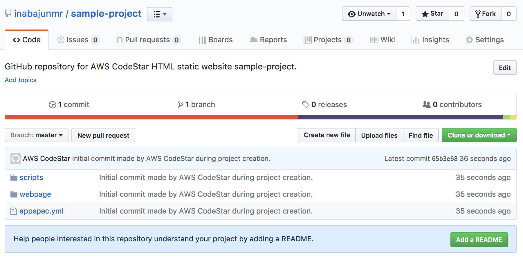The height and width of the screenshot is (261, 523).
Task: Click the releases tag icon
Action: click(306, 104)
